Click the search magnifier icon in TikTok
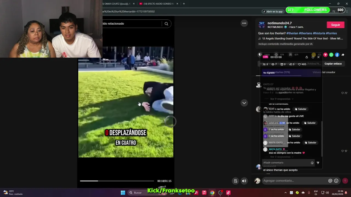The width and height of the screenshot is (351, 197). click(x=166, y=24)
